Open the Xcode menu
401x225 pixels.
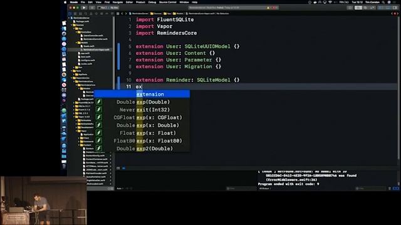coord(74,2)
